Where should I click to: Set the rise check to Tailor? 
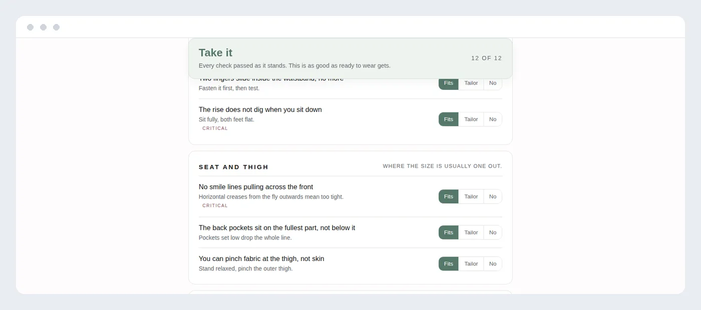pyautogui.click(x=471, y=119)
